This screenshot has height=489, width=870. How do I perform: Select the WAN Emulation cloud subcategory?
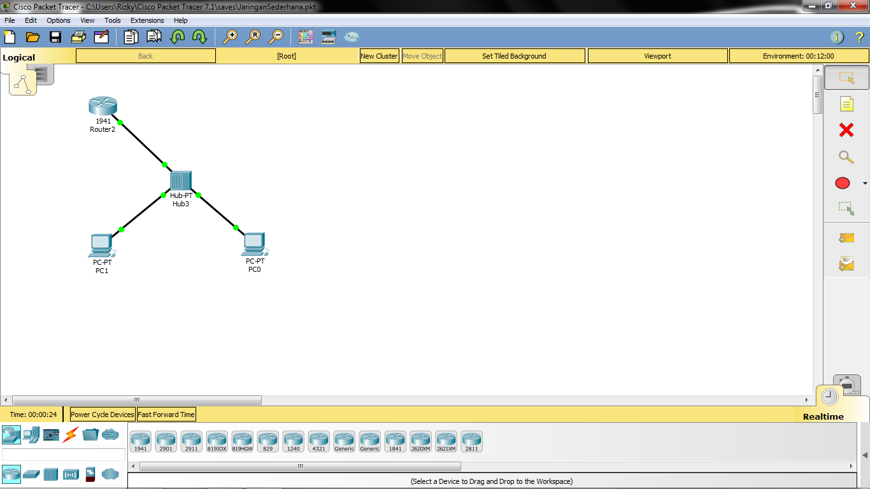click(110, 474)
